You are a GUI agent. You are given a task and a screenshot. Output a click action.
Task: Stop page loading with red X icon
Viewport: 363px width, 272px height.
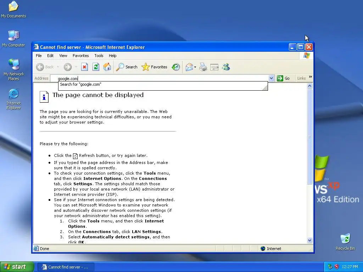click(x=84, y=67)
